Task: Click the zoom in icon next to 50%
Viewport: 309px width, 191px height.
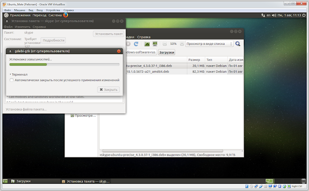Action: pos(182,44)
